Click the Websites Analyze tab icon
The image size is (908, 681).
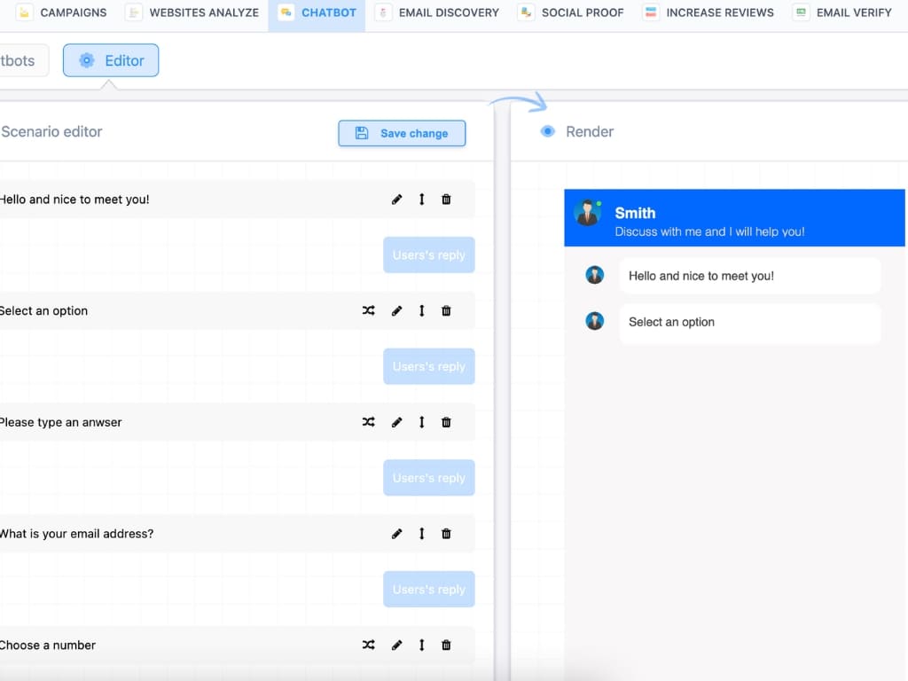134,12
